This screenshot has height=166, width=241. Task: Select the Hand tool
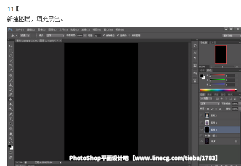[11, 134]
